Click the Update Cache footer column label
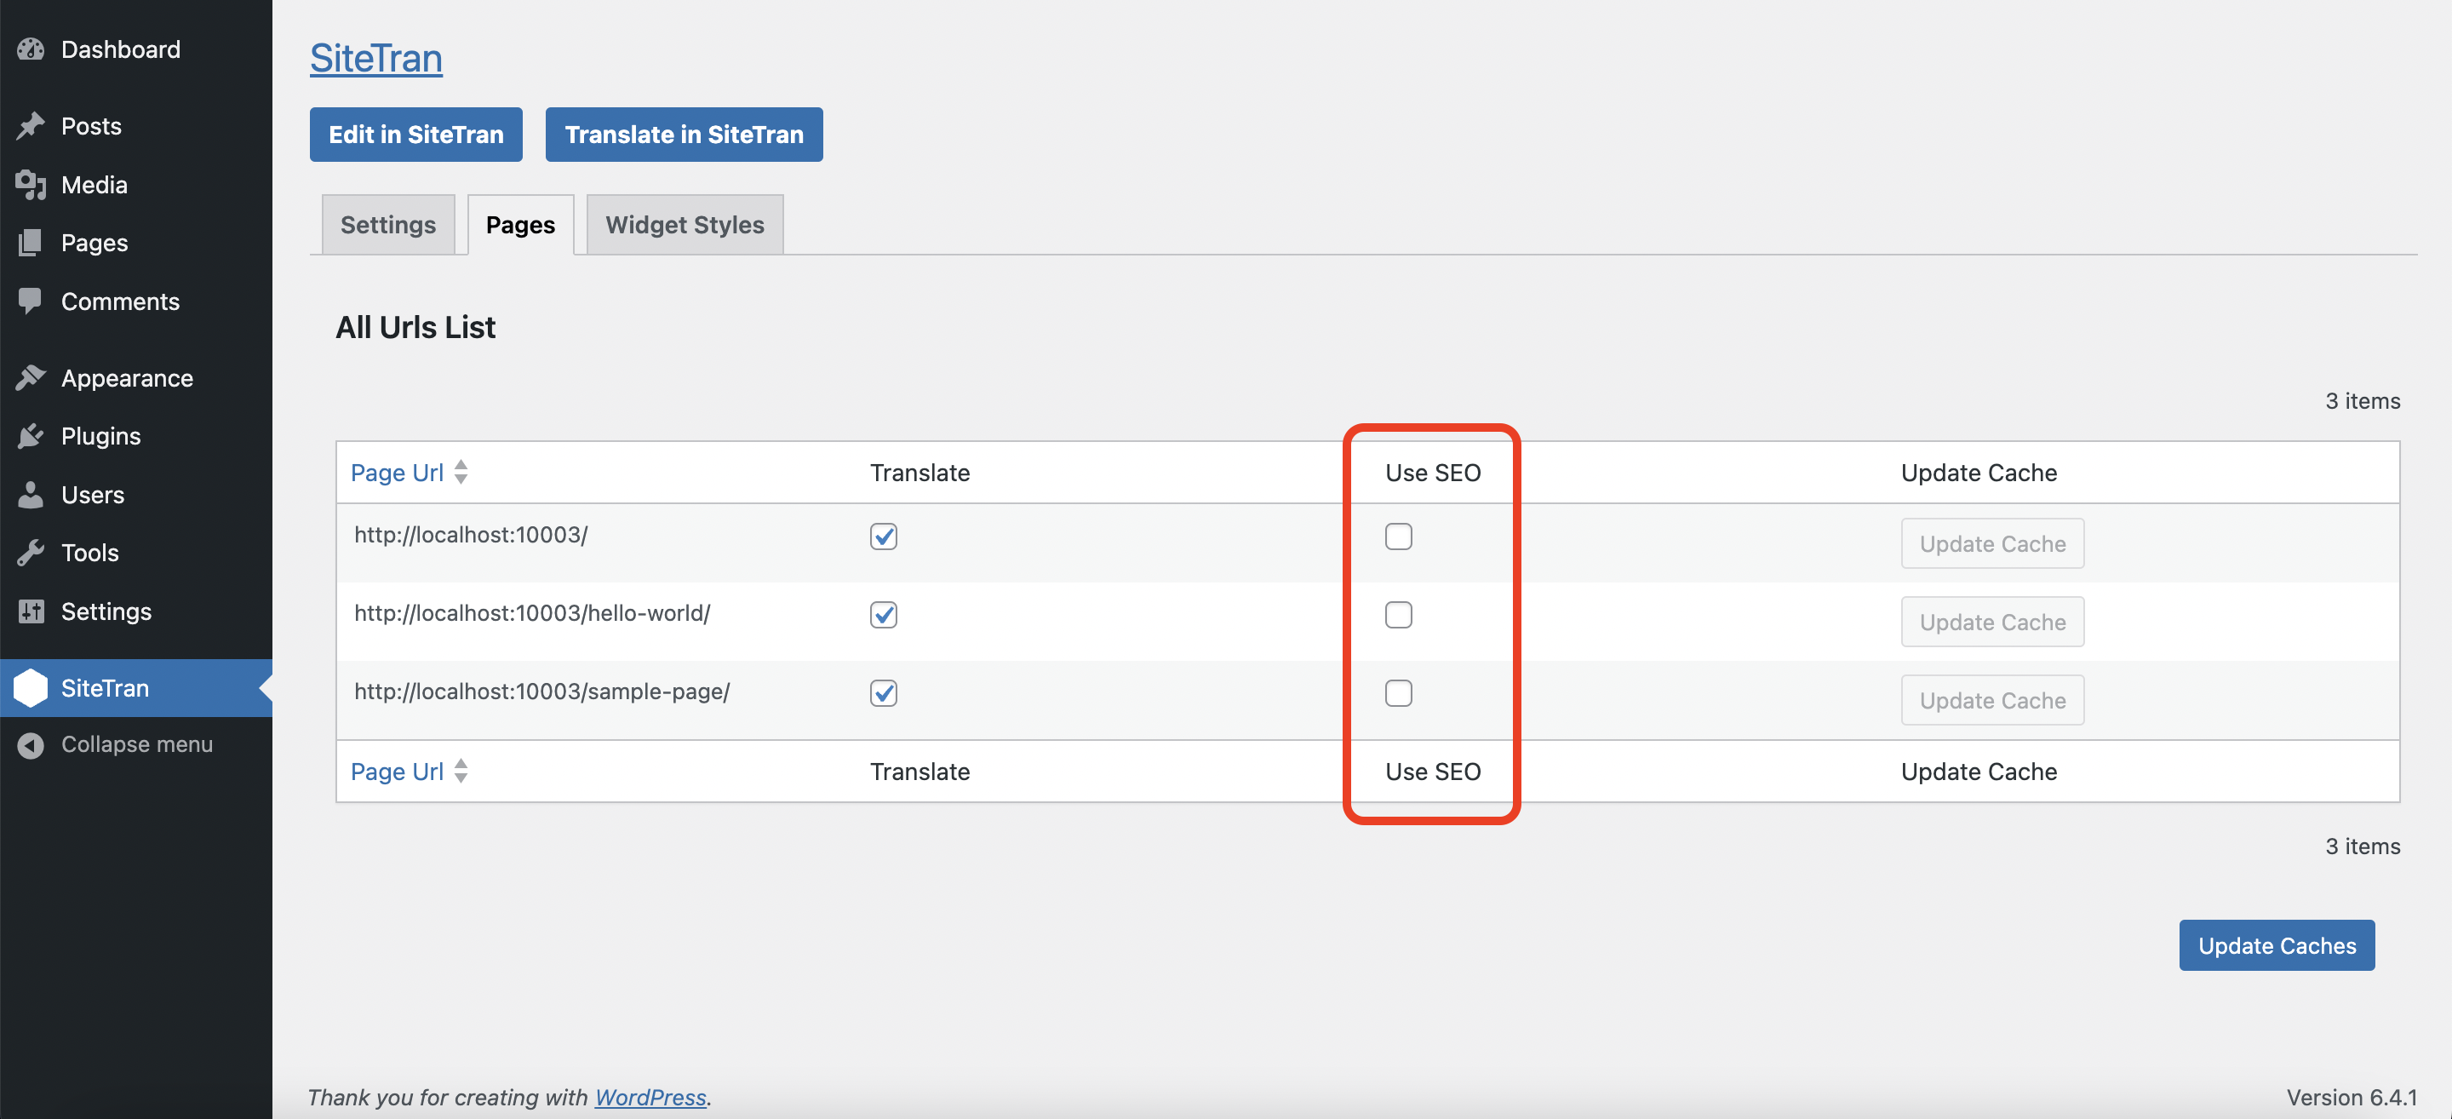The width and height of the screenshot is (2452, 1119). pos(1979,772)
